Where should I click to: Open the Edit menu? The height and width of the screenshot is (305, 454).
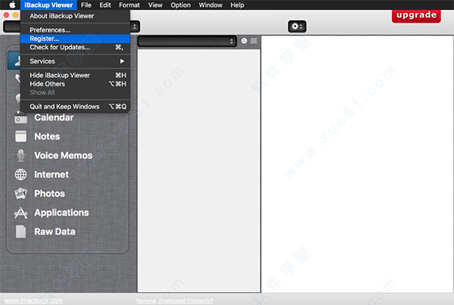click(105, 5)
